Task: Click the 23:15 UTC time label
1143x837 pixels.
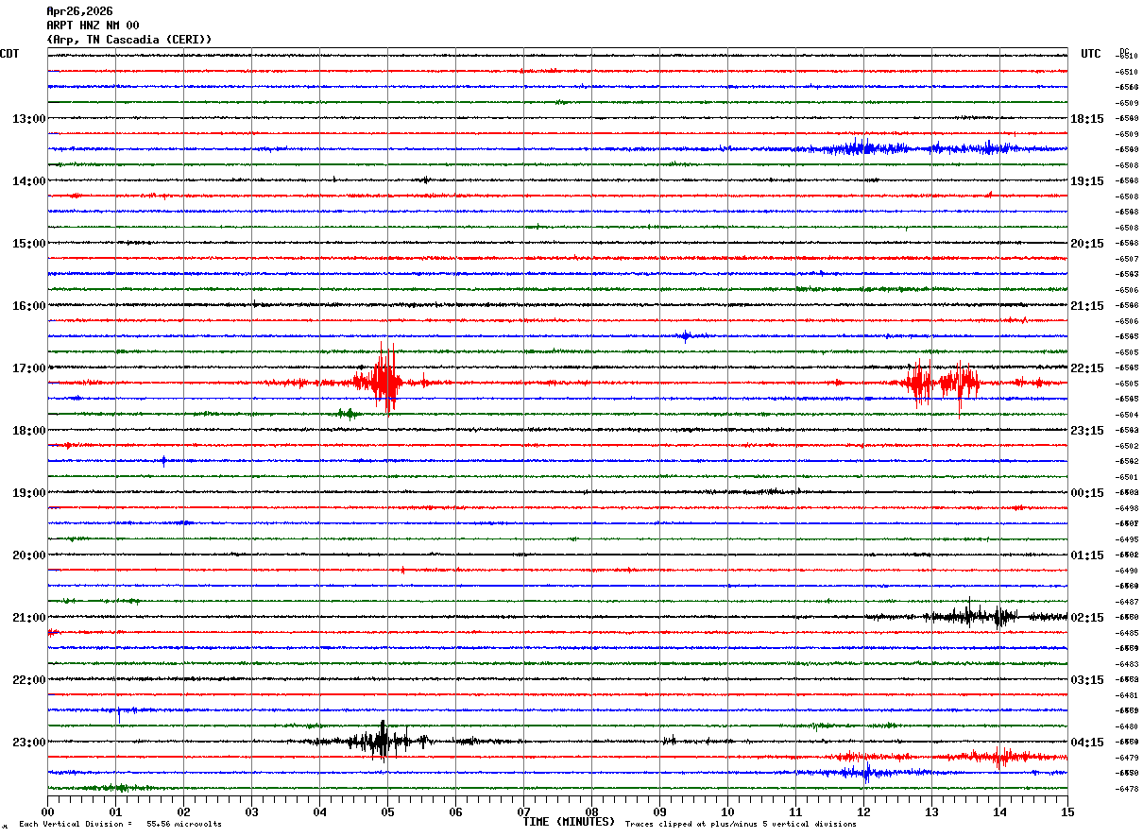Action: coord(1087,431)
